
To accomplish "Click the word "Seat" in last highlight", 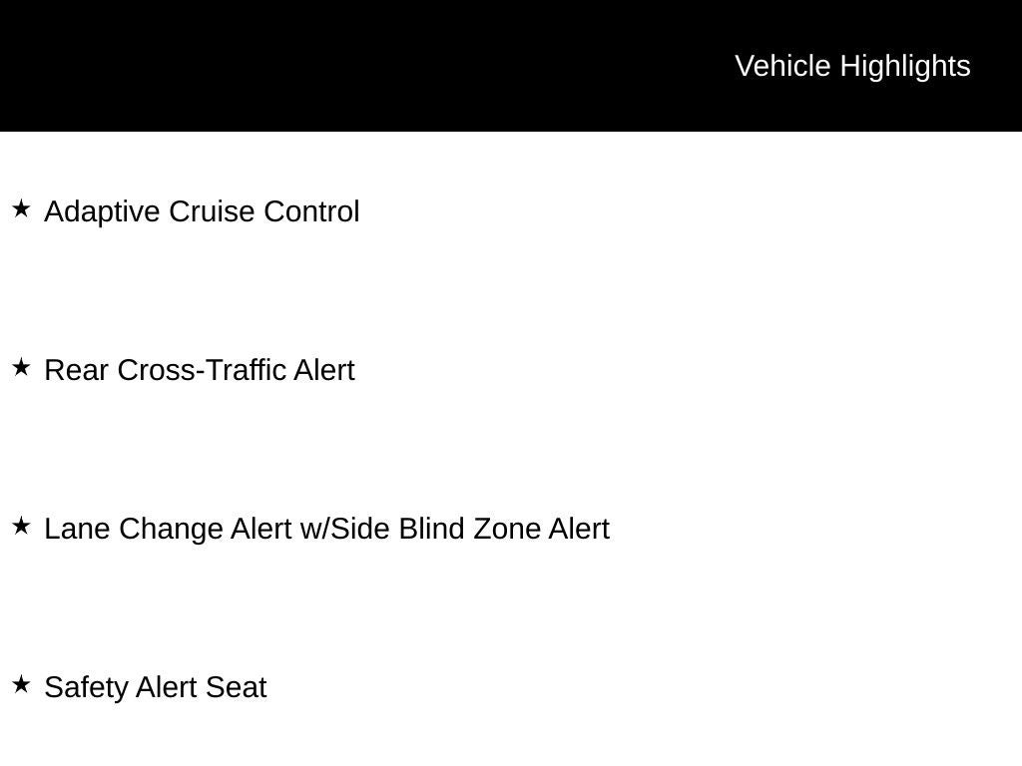I will tap(236, 687).
